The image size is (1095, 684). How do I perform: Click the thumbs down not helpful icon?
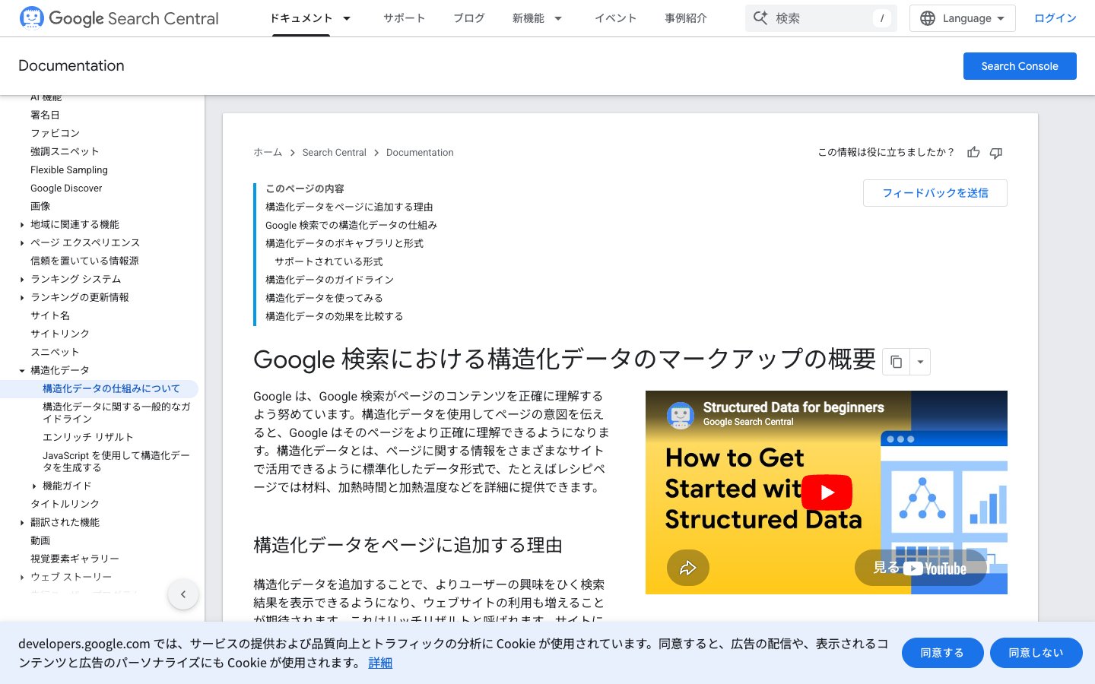(x=996, y=153)
